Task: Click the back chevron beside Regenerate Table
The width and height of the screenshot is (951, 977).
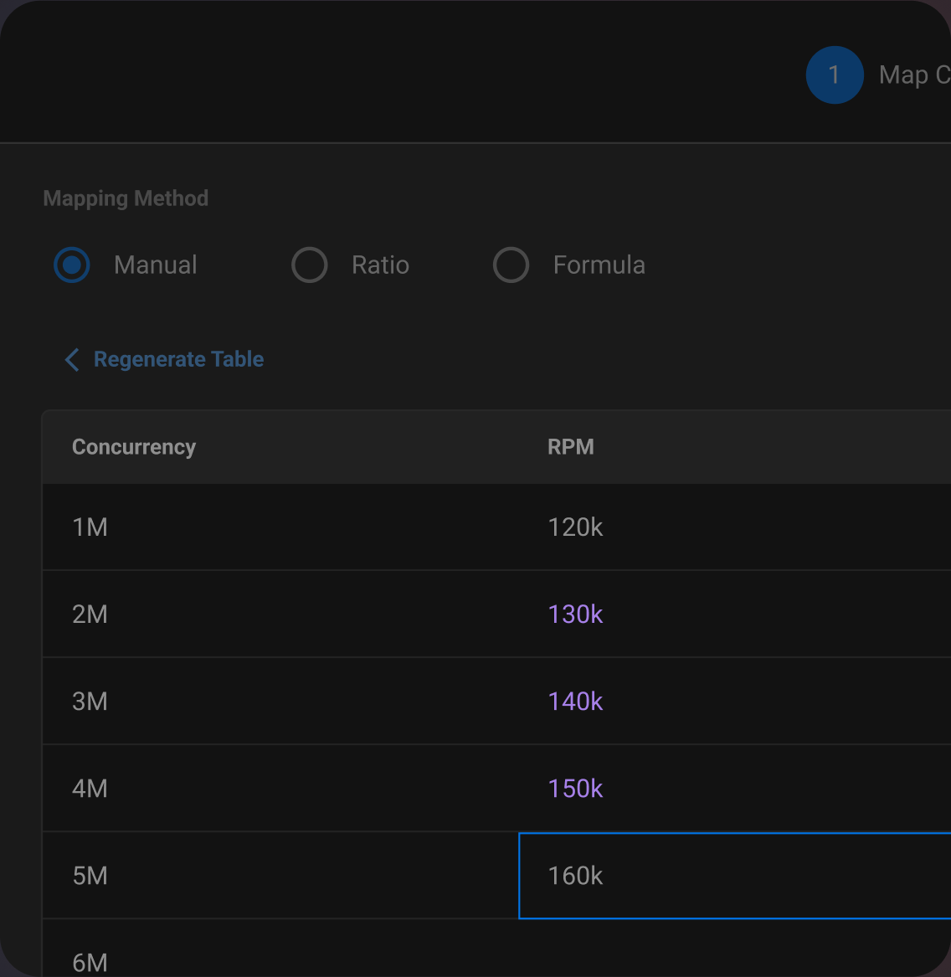Action: coord(72,359)
